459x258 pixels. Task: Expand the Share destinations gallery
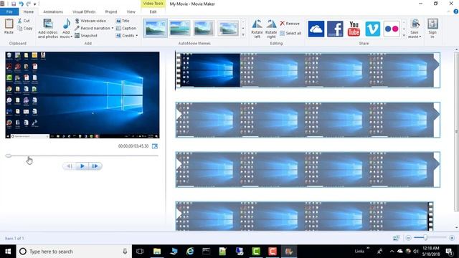(404, 35)
